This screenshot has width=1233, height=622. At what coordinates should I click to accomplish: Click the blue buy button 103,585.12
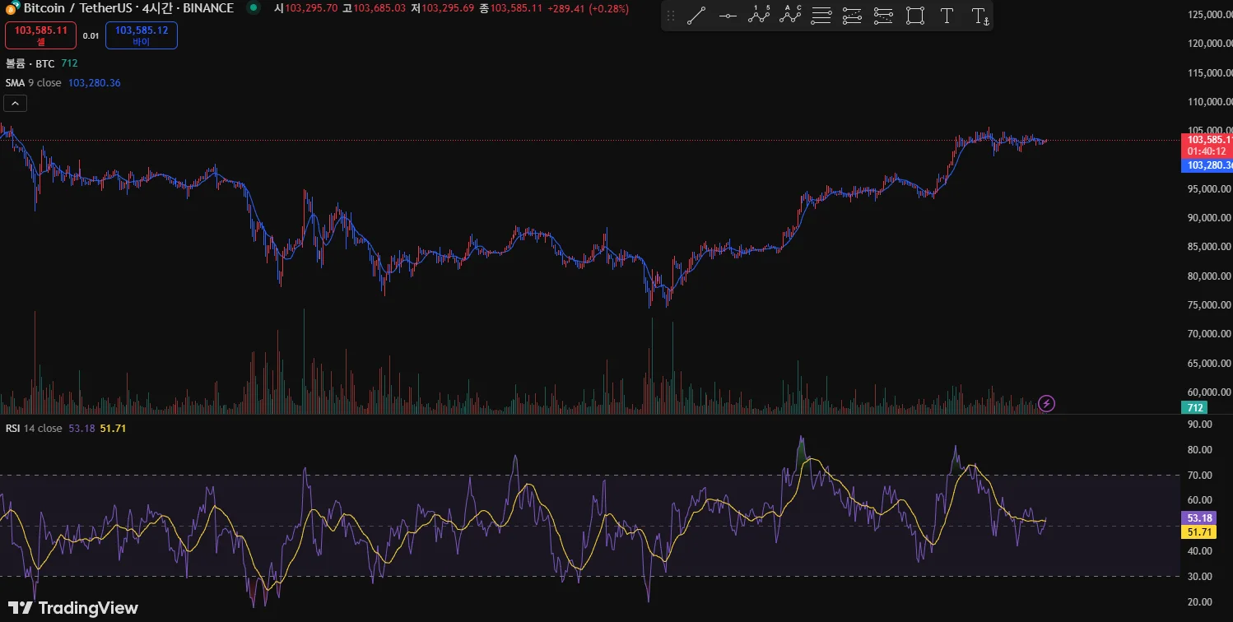pos(142,35)
